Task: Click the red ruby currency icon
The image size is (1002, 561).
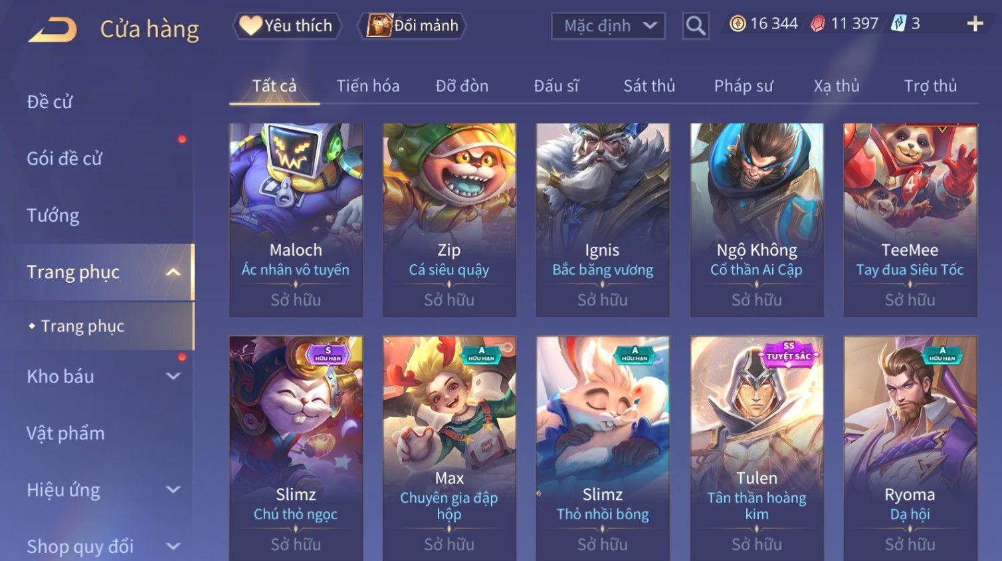Action: 818,24
